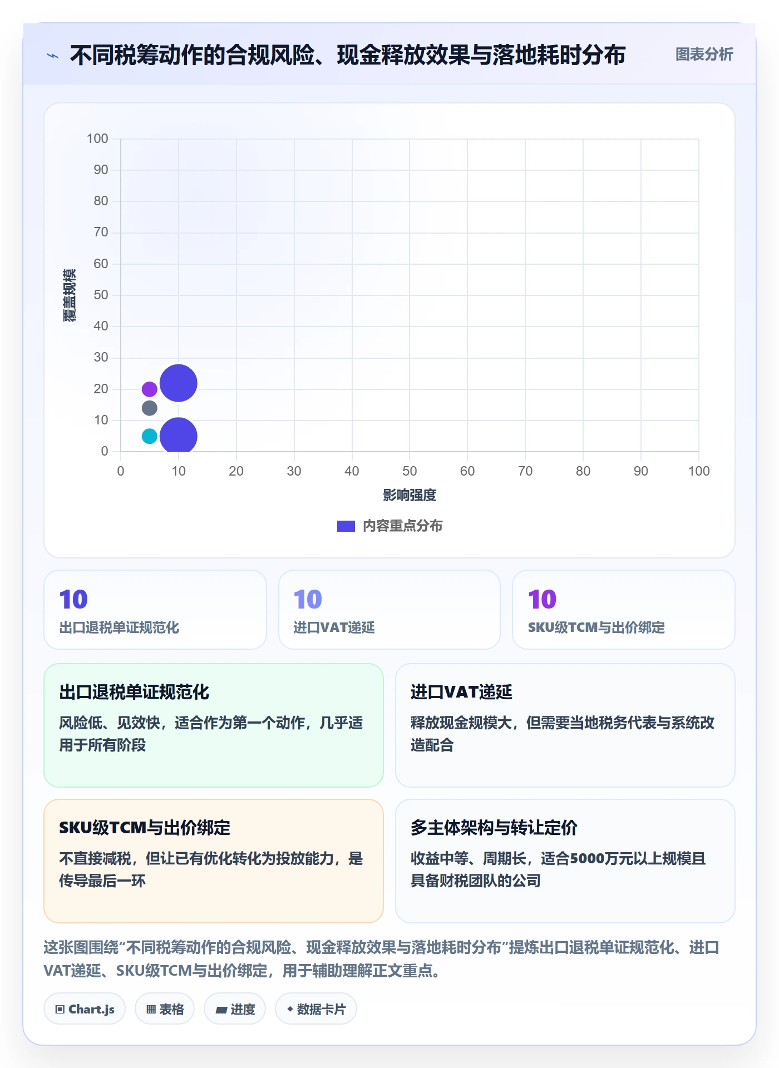Click the lower large indigo bubble on the x-axis
The width and height of the screenshot is (779, 1068).
pos(179,436)
